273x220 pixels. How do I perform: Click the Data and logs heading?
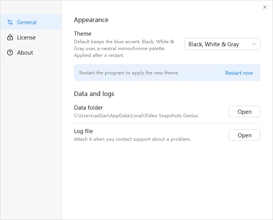tap(94, 94)
